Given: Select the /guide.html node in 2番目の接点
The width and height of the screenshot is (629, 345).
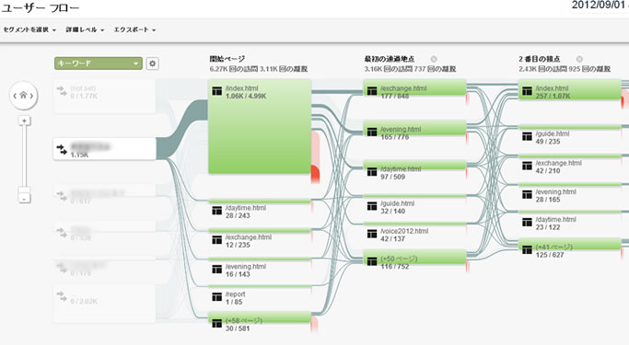Looking at the screenshot, I should pos(570,136).
